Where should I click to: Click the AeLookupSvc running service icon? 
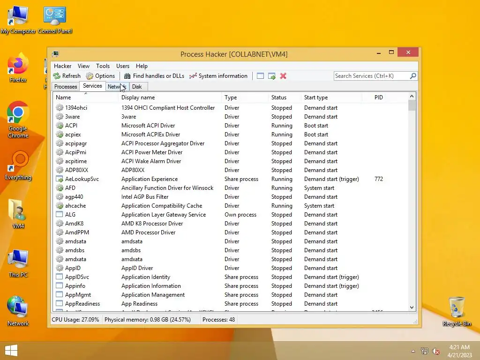pos(60,179)
